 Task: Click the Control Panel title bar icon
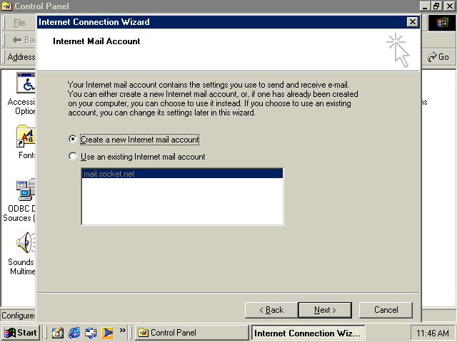click(6, 6)
